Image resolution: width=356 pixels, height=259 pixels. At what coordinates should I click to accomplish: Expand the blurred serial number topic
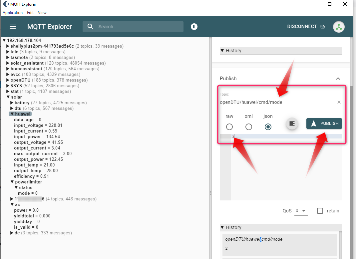pyautogui.click(x=12, y=199)
